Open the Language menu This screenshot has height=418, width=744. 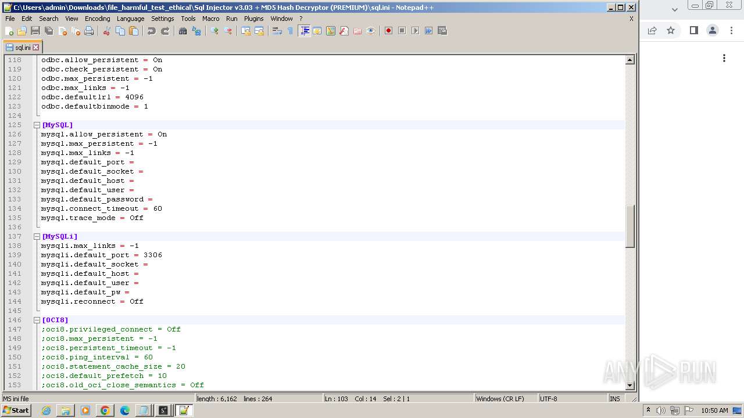point(130,19)
